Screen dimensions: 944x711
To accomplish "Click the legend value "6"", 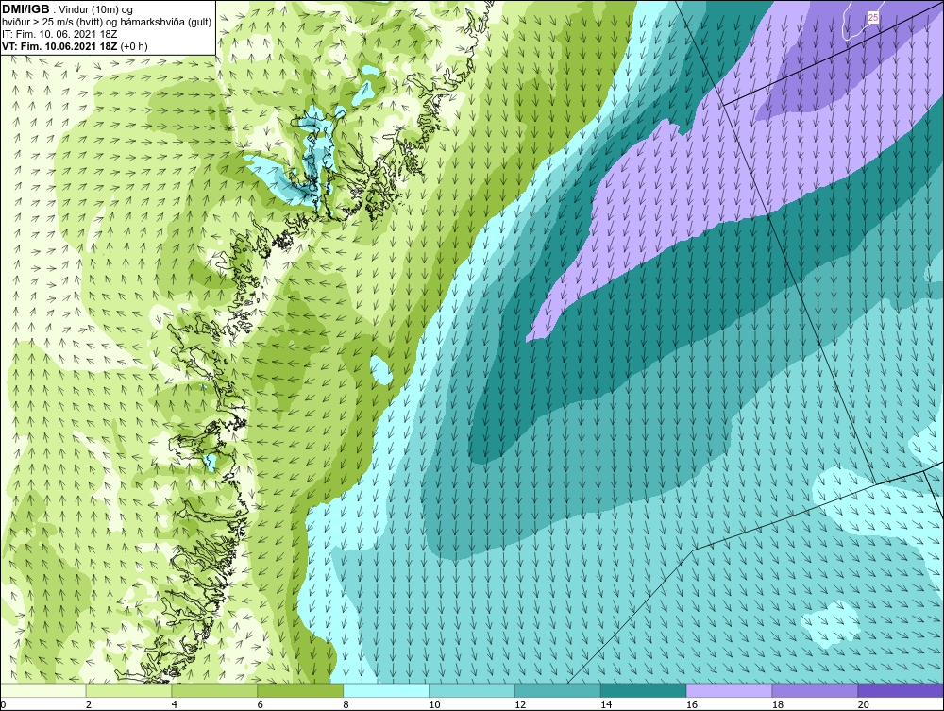I will point(261,704).
